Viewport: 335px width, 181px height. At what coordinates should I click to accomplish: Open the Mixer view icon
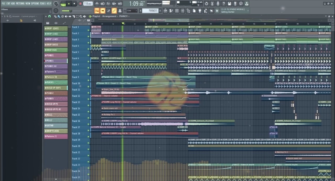click(x=182, y=11)
